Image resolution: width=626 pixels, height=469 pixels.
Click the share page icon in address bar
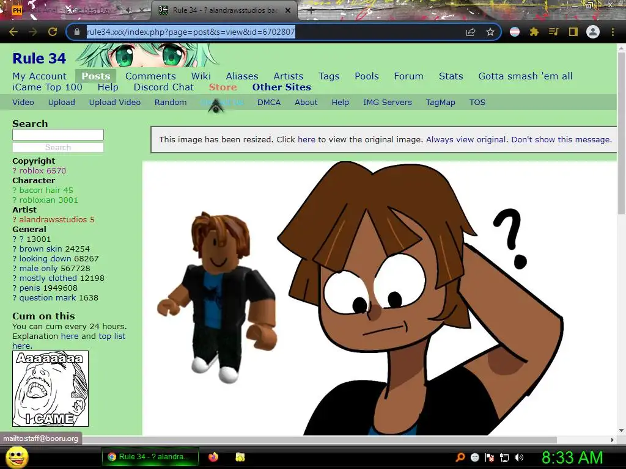coord(471,32)
